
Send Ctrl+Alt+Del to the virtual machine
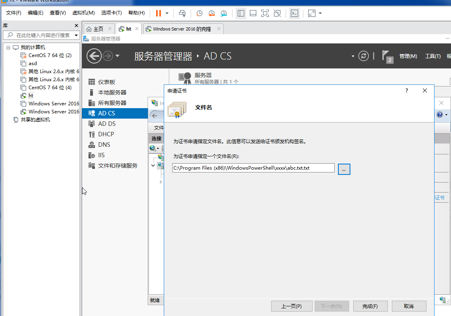182,13
